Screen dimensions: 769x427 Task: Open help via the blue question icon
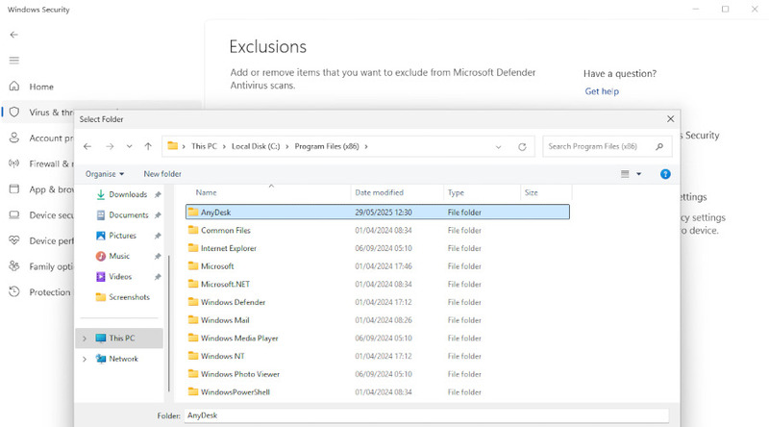pos(665,174)
